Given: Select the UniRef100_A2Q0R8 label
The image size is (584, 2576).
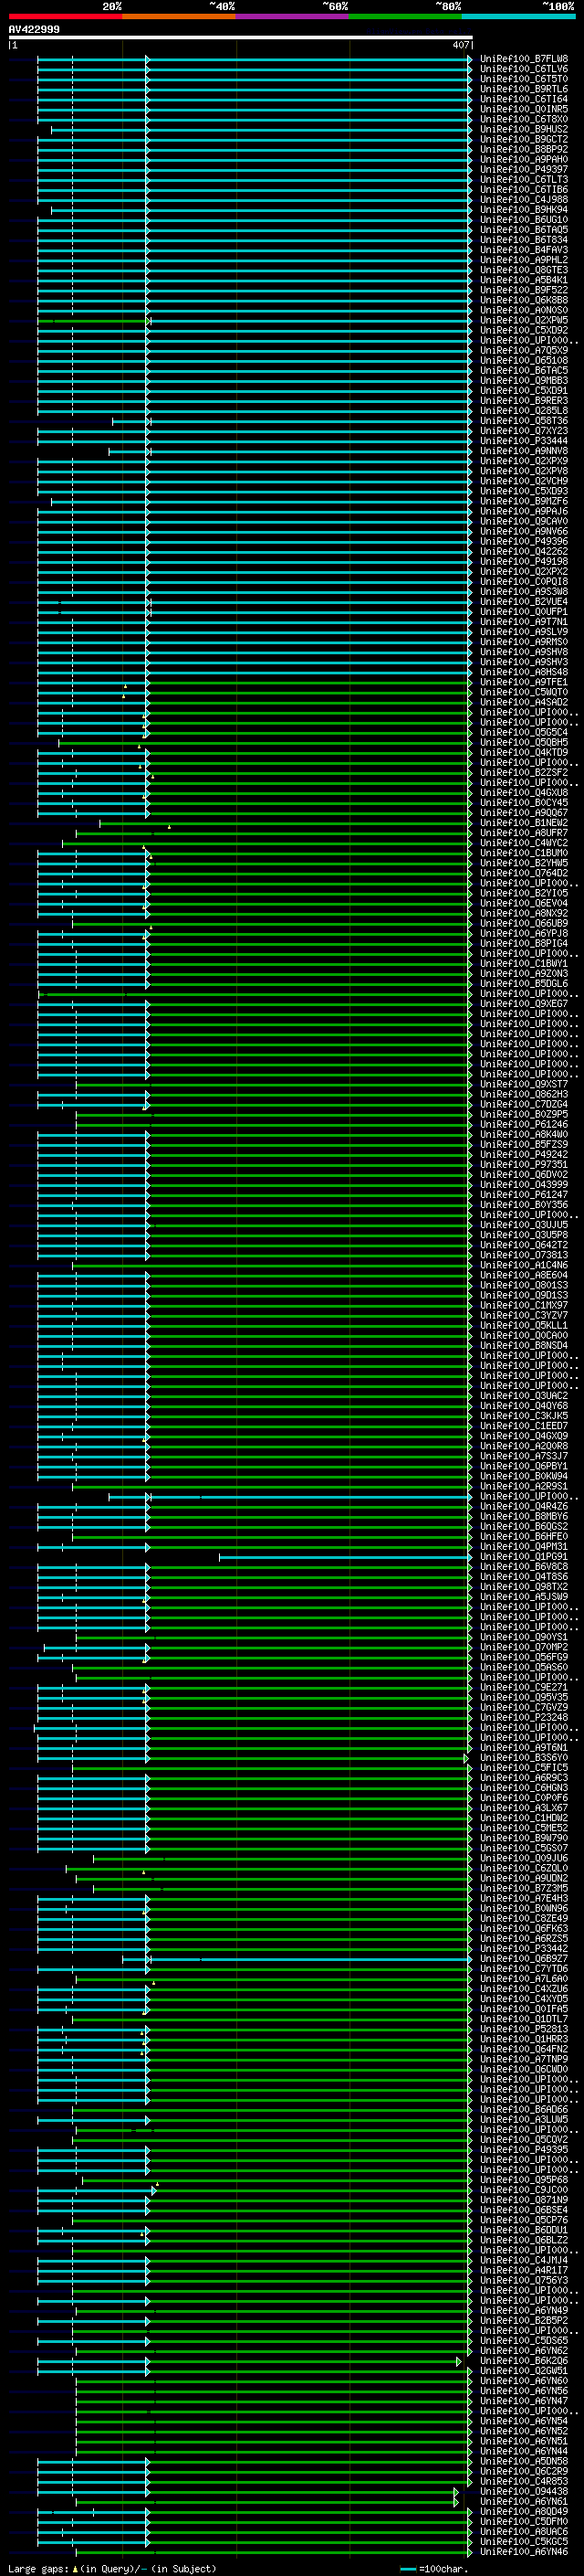Looking at the screenshot, I should [524, 1446].
